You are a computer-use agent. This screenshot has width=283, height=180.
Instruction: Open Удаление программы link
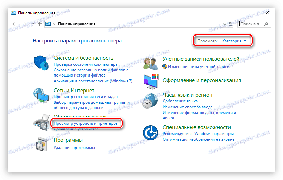click(74, 148)
